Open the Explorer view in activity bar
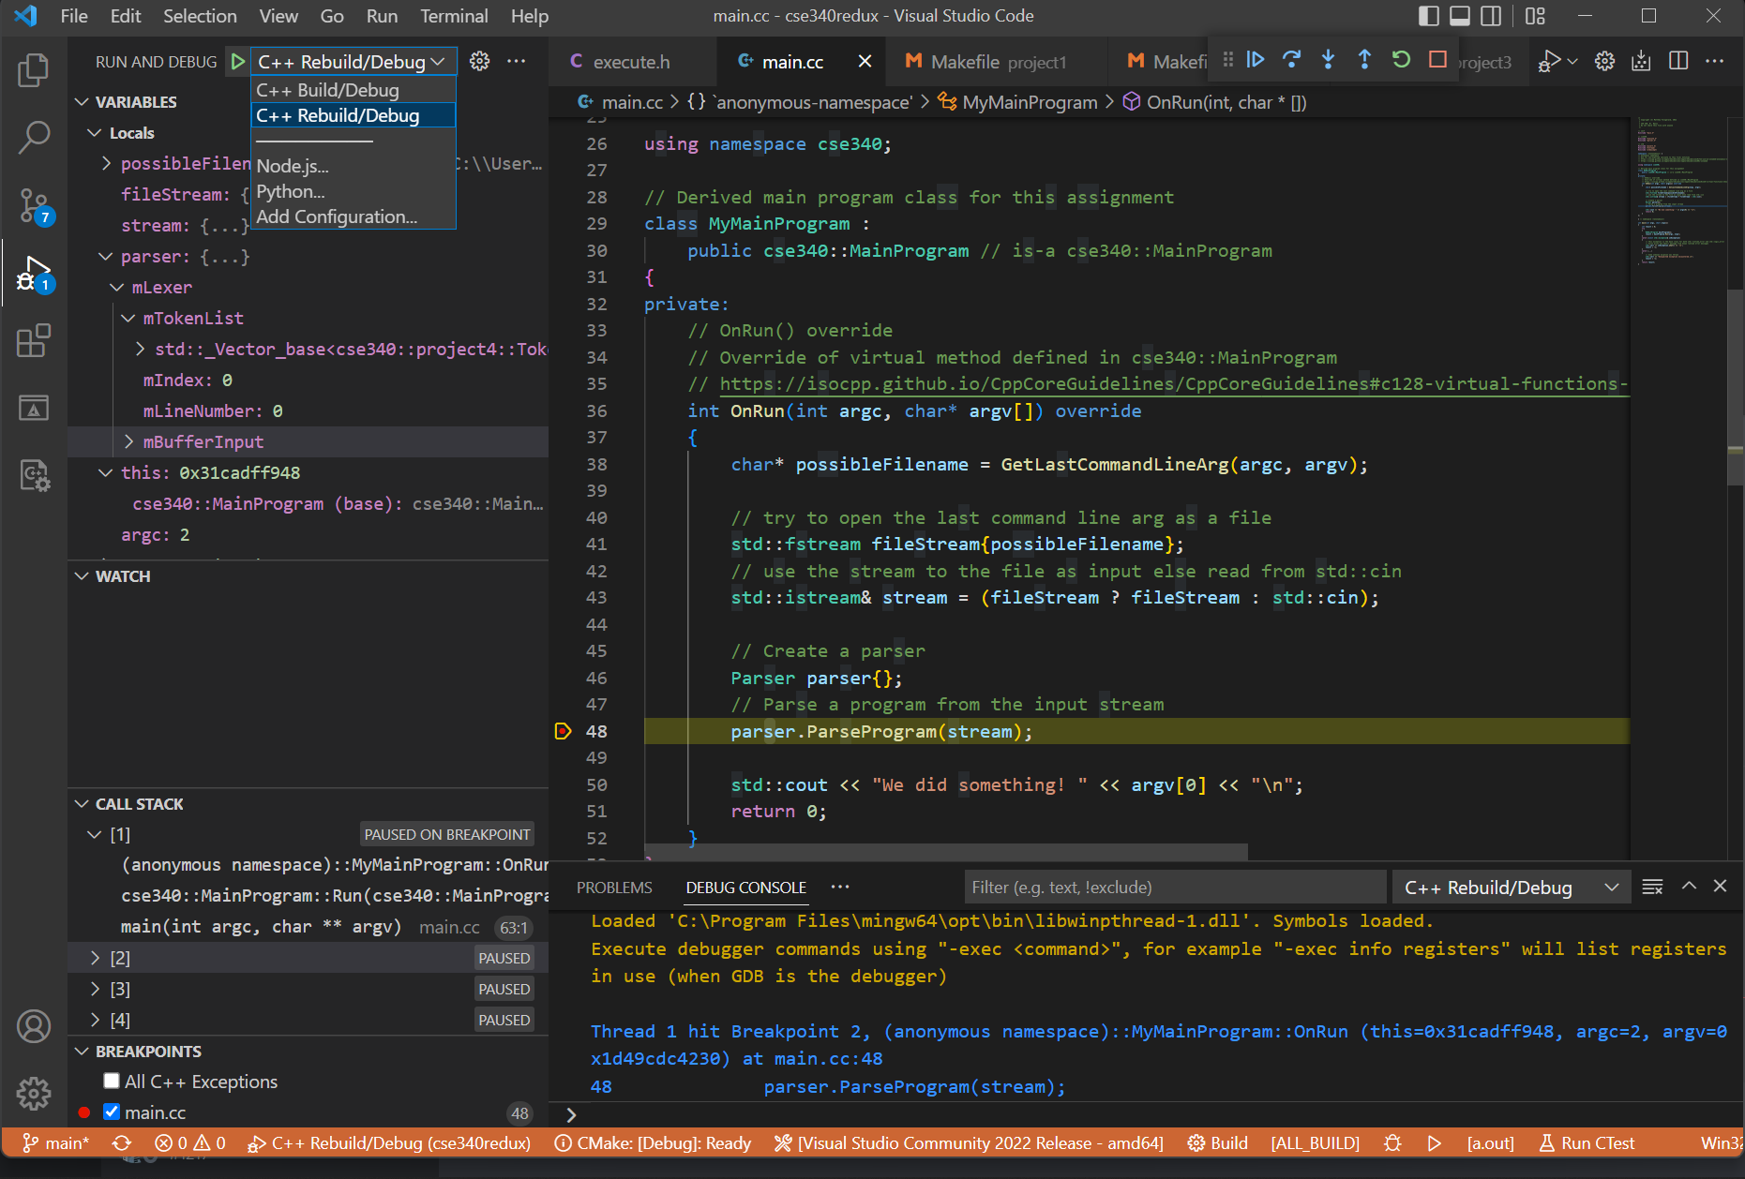The height and width of the screenshot is (1179, 1745). 34,70
